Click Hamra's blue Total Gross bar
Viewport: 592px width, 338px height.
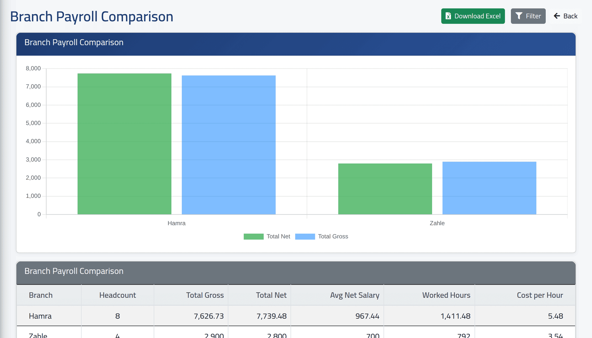[229, 145]
